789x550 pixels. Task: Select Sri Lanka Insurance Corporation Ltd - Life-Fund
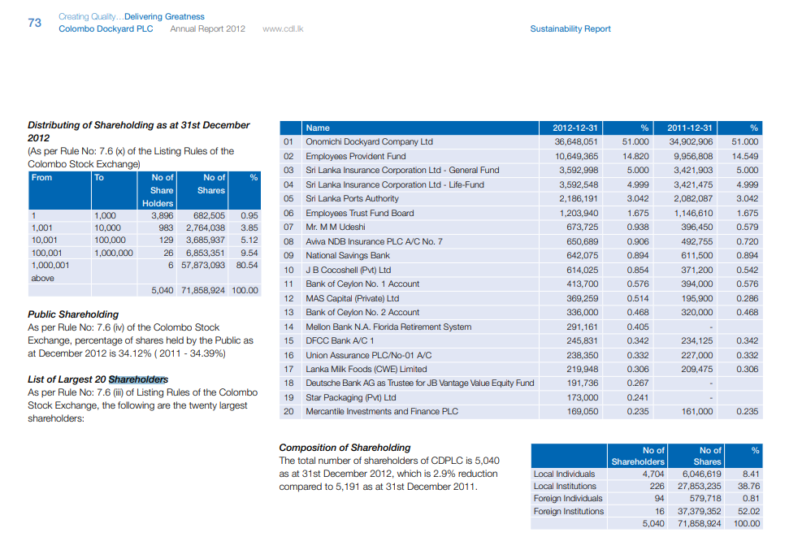coord(395,184)
